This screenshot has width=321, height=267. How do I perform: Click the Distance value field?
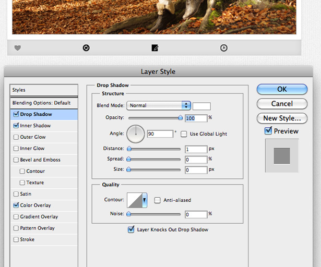[x=196, y=149]
